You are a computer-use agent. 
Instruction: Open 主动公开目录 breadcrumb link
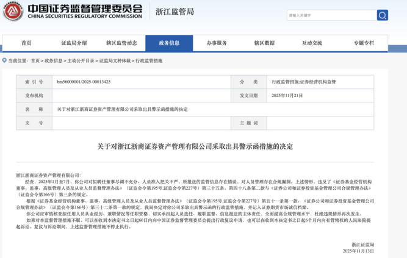81,61
